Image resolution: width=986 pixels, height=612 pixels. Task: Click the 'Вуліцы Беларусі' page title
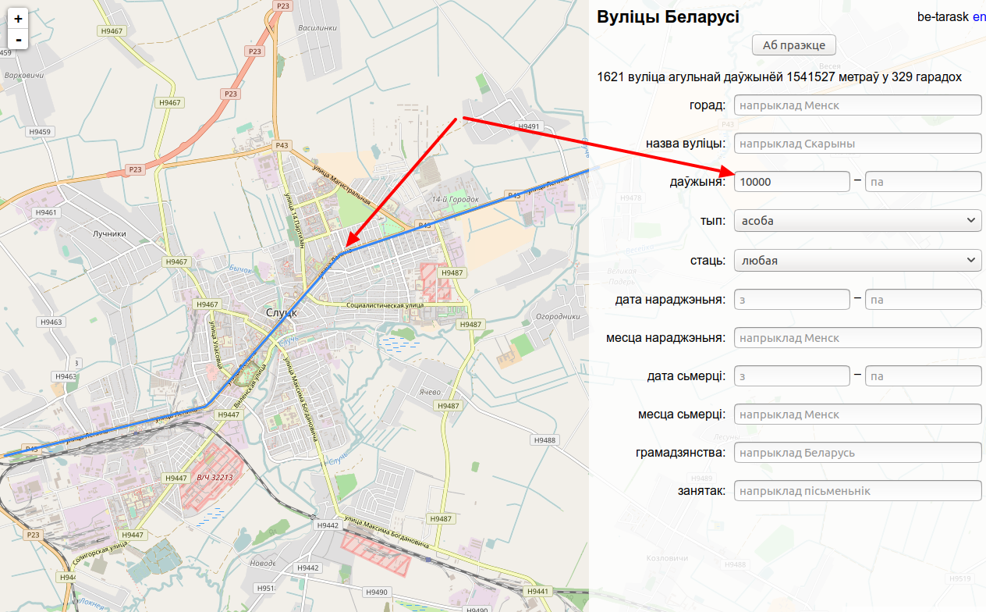coord(669,17)
